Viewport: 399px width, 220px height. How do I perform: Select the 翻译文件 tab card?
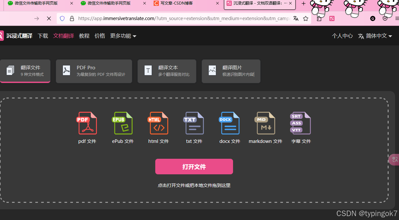[x=25, y=71]
